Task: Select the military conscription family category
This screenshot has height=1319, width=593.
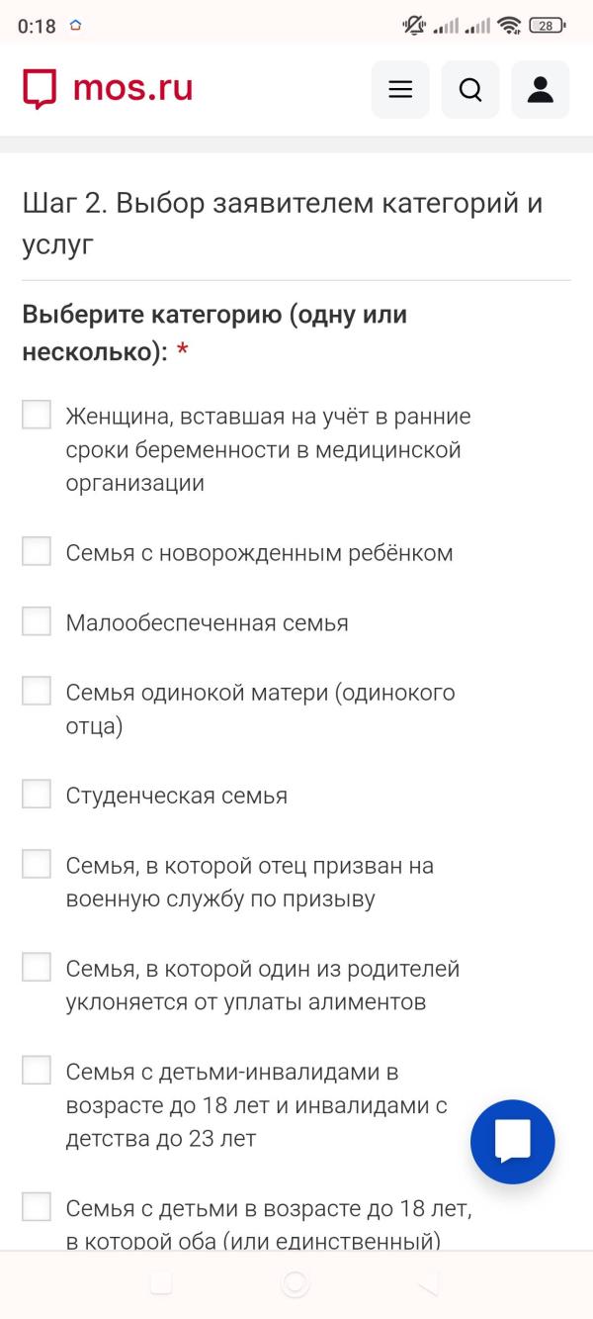Action: coord(36,864)
